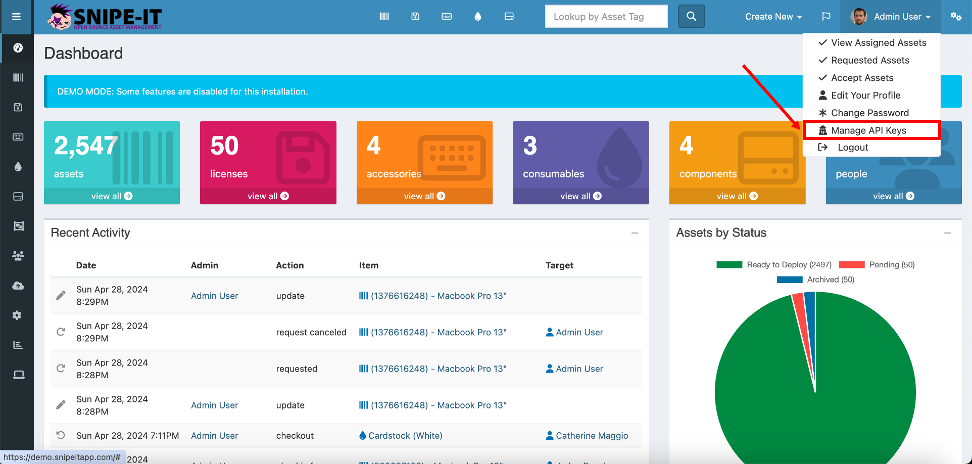Collapse the Assets by Status panel
The height and width of the screenshot is (464, 972).
point(948,233)
